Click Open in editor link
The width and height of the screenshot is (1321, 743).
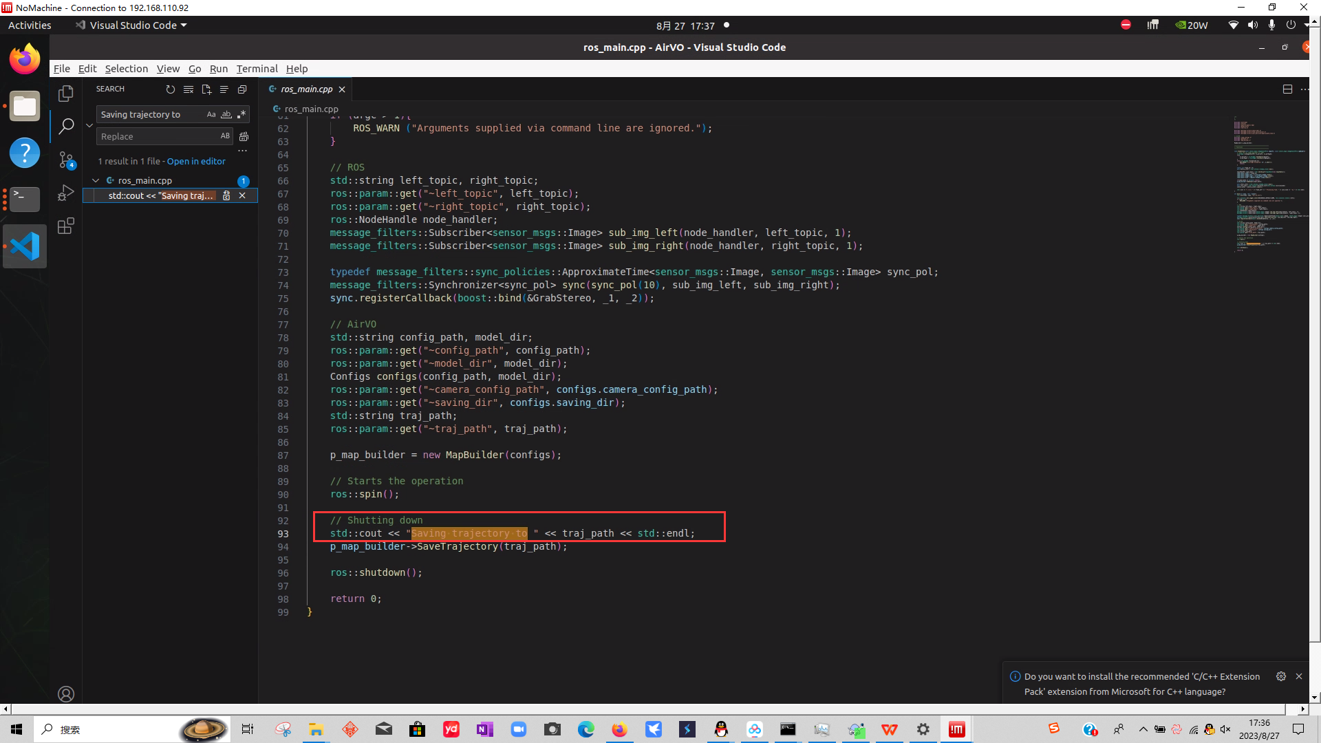(196, 162)
